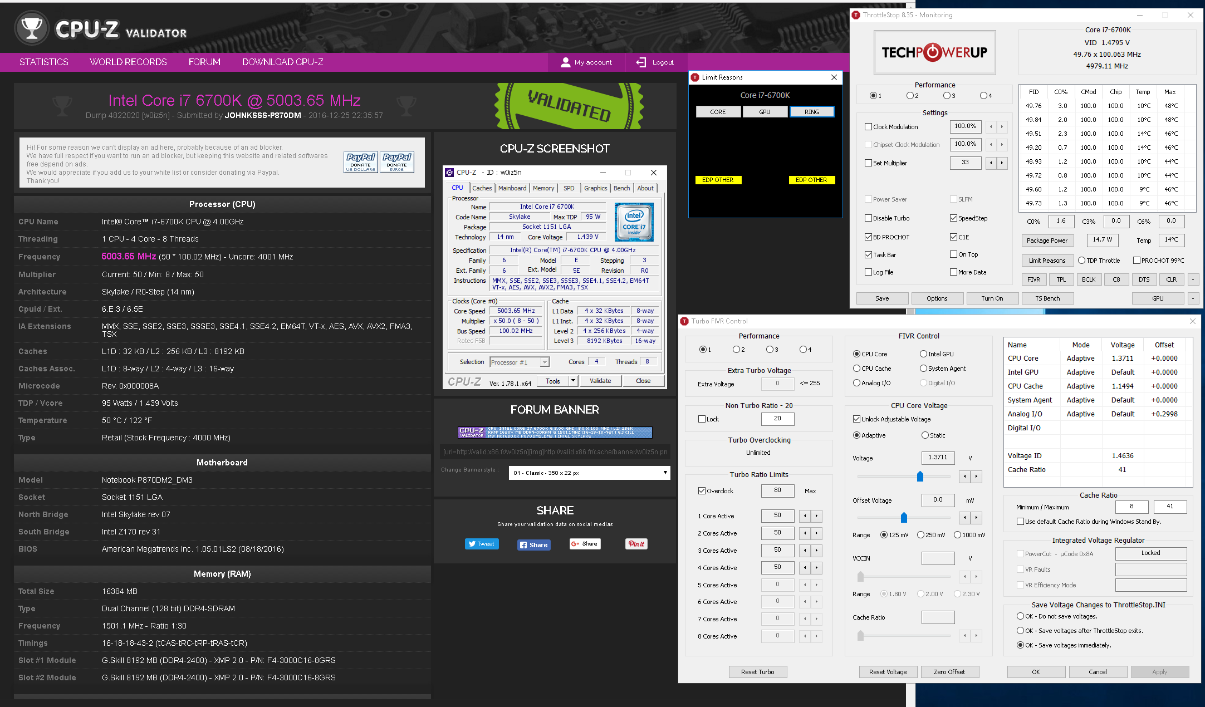
Task: Click small dash button beside GPU
Action: pyautogui.click(x=1193, y=298)
